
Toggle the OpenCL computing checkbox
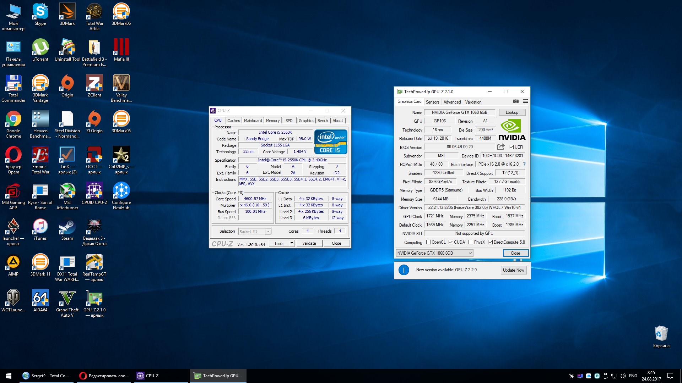[x=428, y=242]
